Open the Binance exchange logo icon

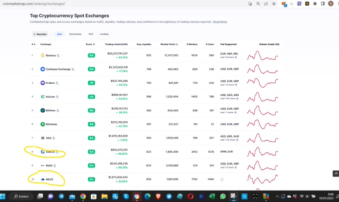42,55
